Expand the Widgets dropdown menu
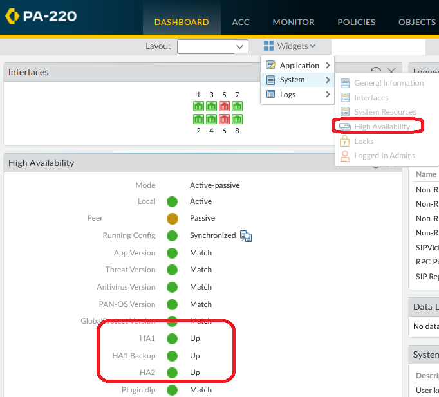 (x=290, y=46)
